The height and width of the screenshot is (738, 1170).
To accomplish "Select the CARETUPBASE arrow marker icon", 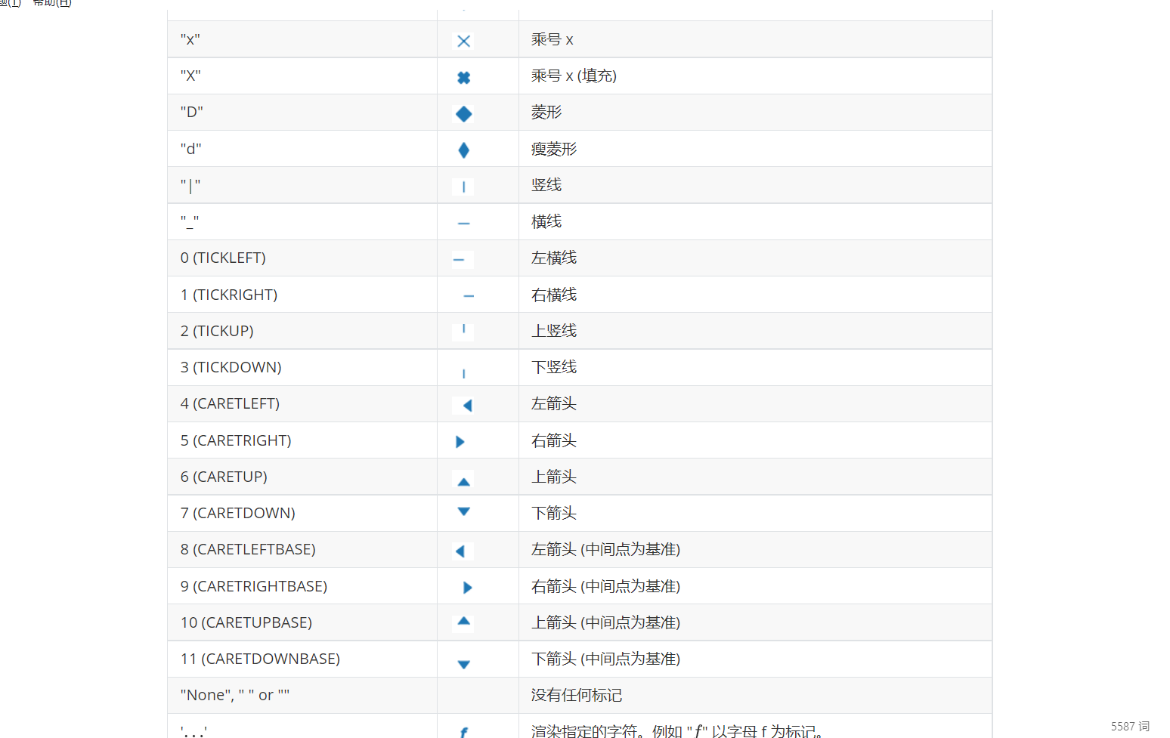I will tap(463, 621).
